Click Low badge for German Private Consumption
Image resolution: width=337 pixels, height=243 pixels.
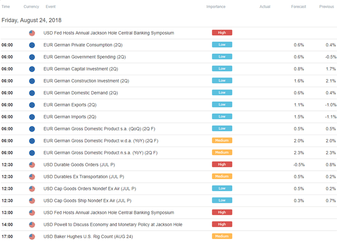point(222,45)
